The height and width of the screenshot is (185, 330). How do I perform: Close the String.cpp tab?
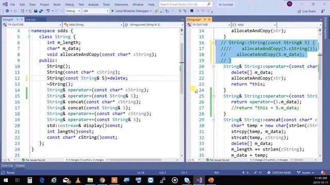click(x=209, y=20)
